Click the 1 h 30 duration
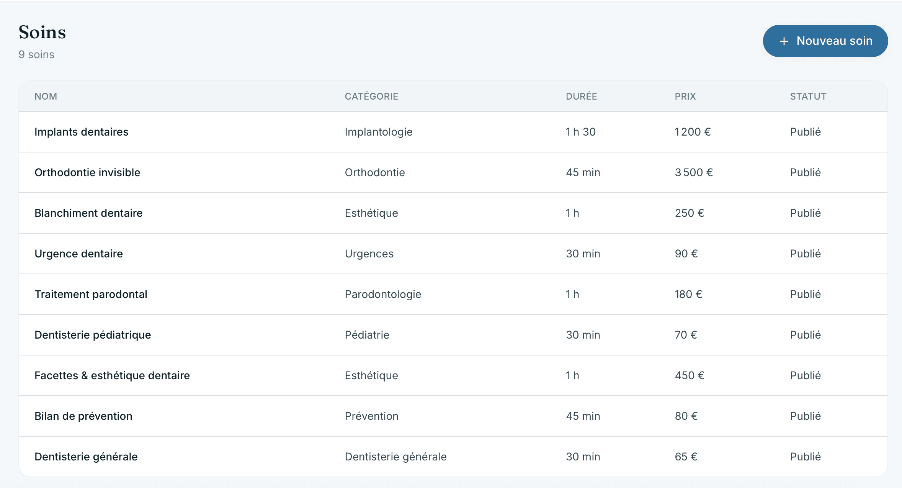 (581, 132)
